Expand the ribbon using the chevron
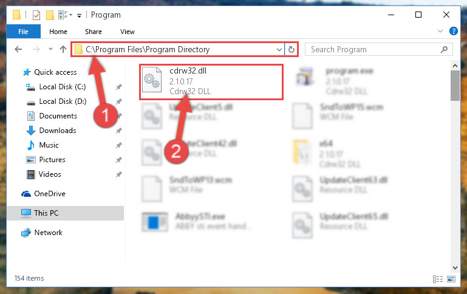Screen dimensions: 467x294 tap(440, 31)
